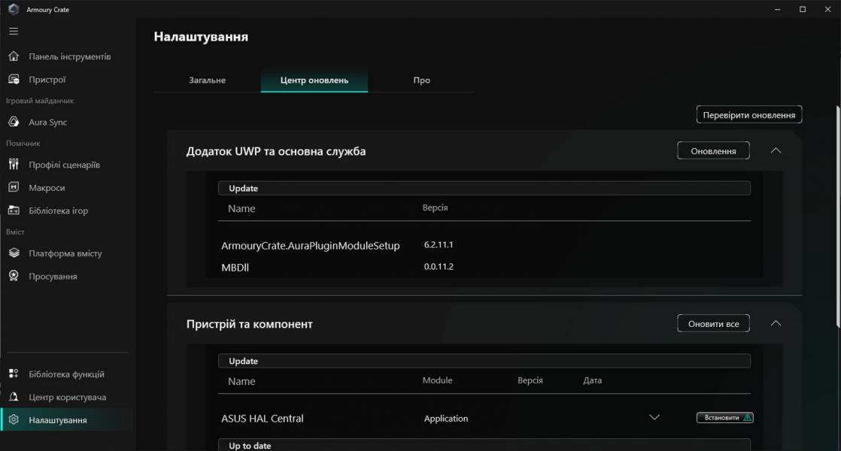Screen dimensions: 841x451
Task: Click the Перевірити оновлення button
Action: (749, 115)
